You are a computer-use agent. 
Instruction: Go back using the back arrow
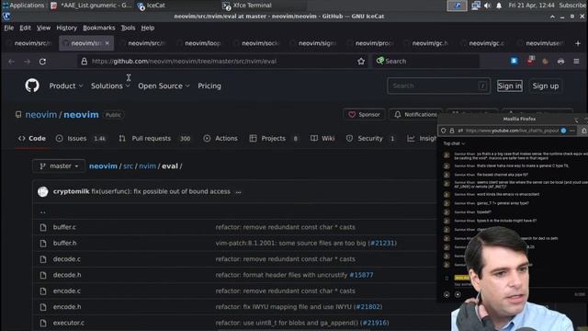11,62
